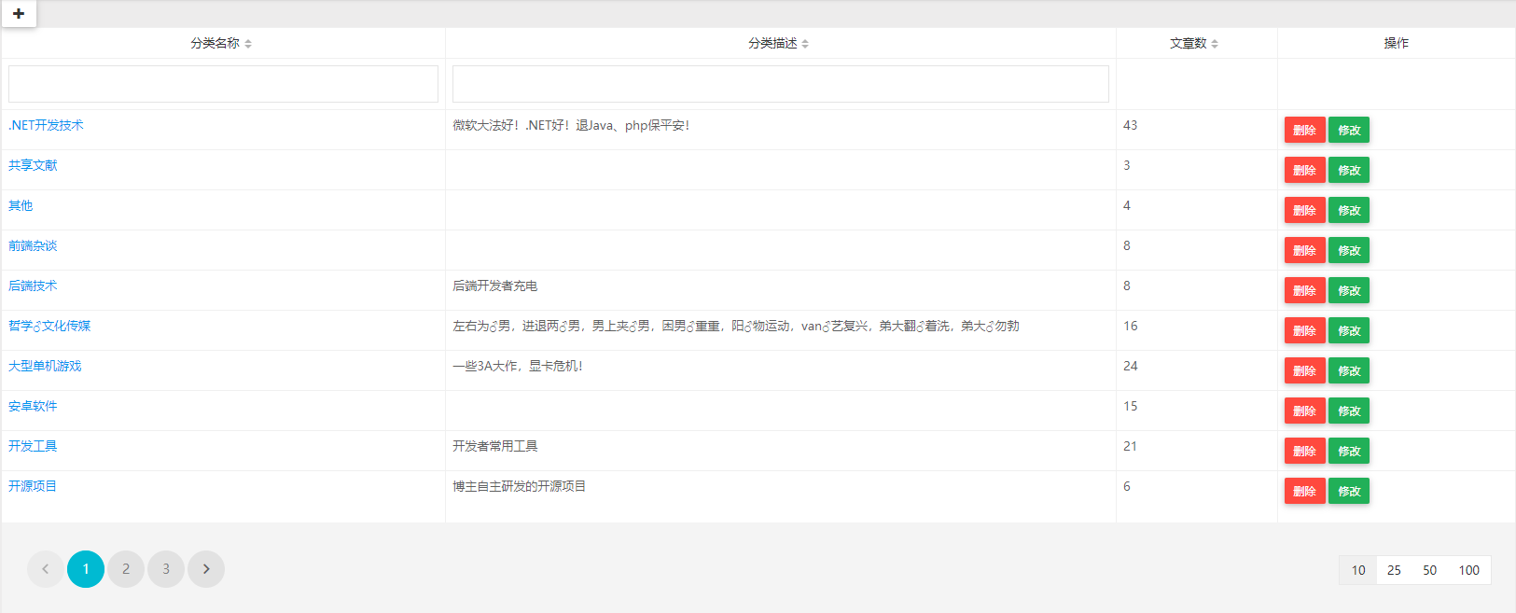Click article count 16
This screenshot has height=613, width=1516.
click(x=1130, y=326)
